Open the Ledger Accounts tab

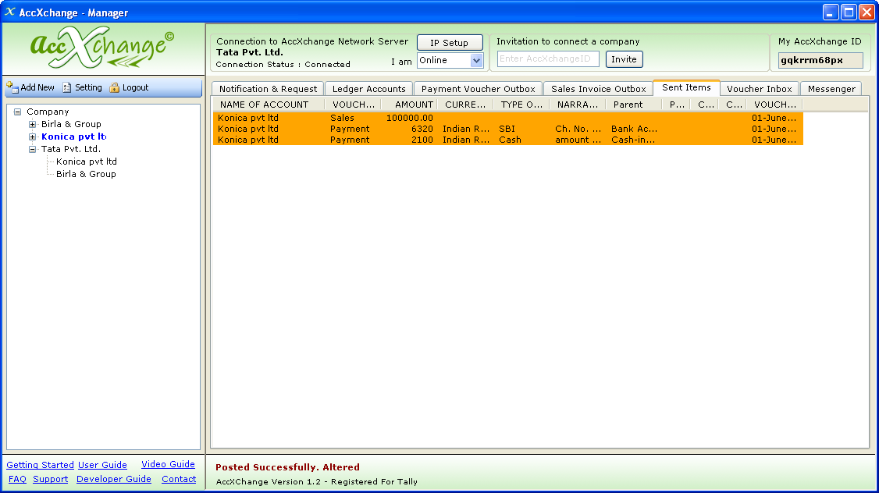pyautogui.click(x=369, y=88)
